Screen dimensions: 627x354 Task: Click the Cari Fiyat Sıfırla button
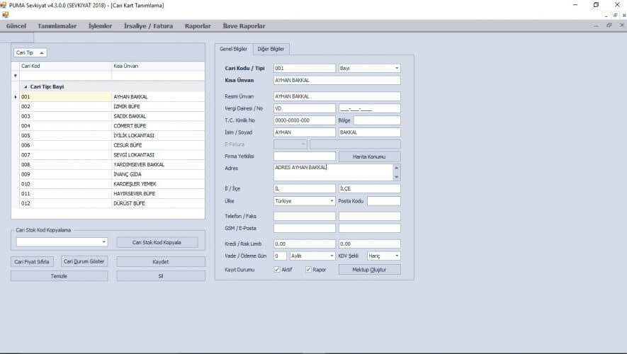tap(32, 262)
